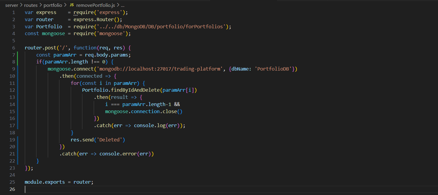Click line number 9 in gutter

[x=13, y=69]
